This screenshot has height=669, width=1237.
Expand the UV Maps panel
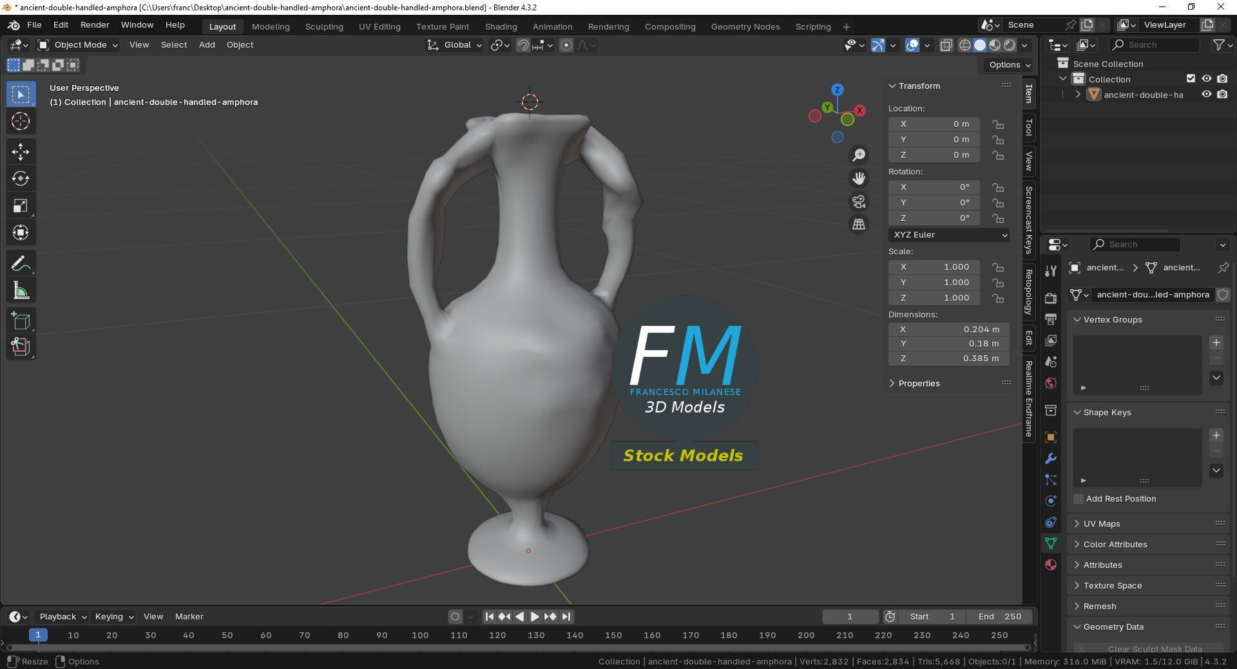(1102, 524)
